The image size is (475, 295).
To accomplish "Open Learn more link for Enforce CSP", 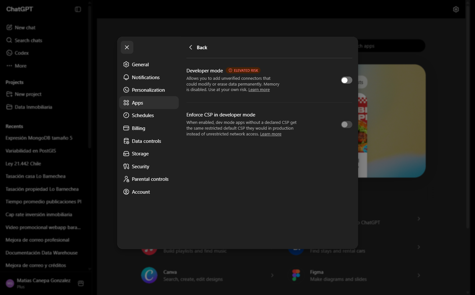I will [x=271, y=134].
